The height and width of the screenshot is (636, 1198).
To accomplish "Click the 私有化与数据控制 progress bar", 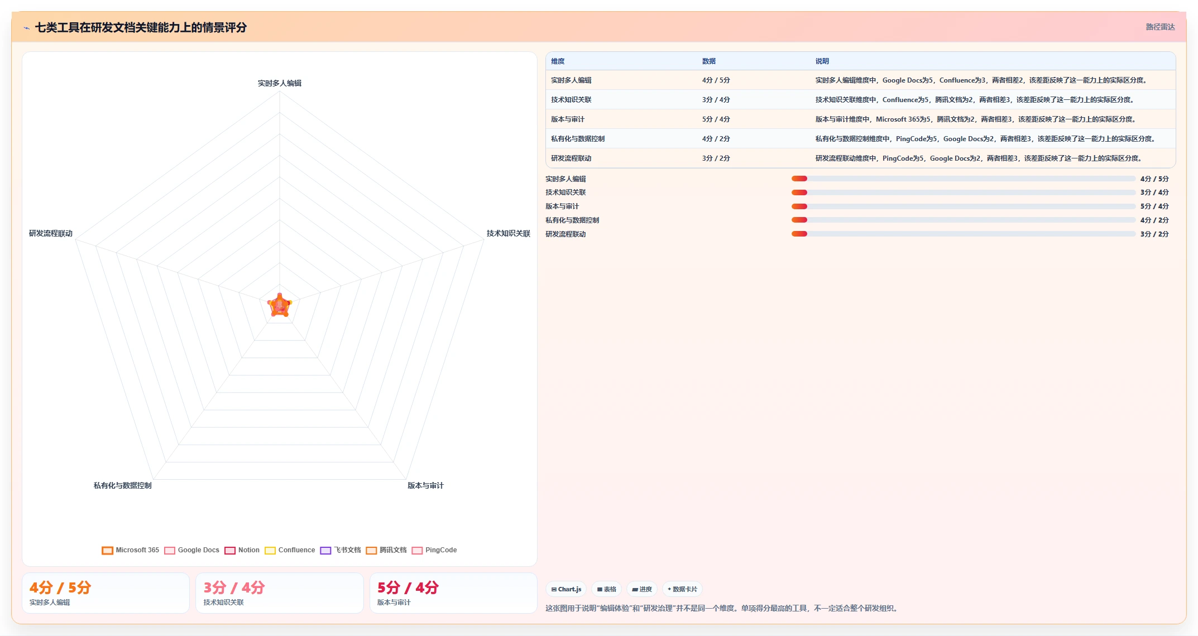I will click(964, 220).
